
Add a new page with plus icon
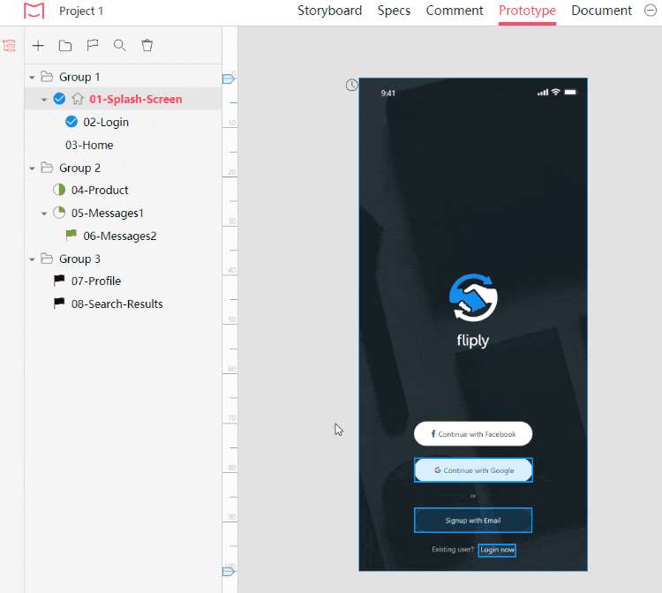point(38,46)
